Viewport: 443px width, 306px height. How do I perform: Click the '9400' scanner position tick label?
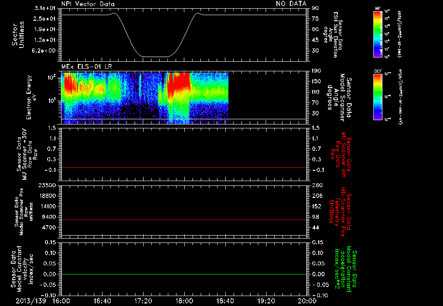pos(48,217)
